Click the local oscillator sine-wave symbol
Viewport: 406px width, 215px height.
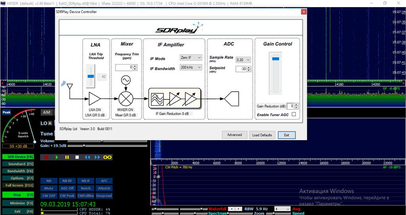(126, 80)
